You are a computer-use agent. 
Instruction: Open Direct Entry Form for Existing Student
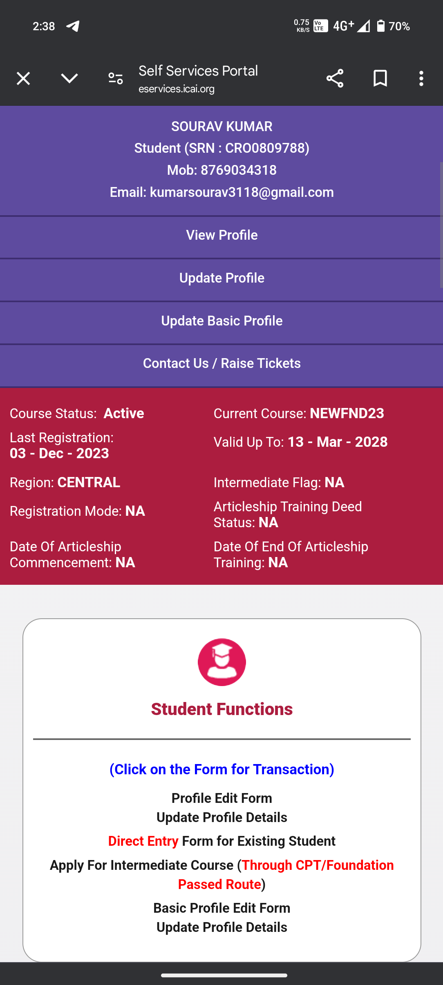coord(222,841)
